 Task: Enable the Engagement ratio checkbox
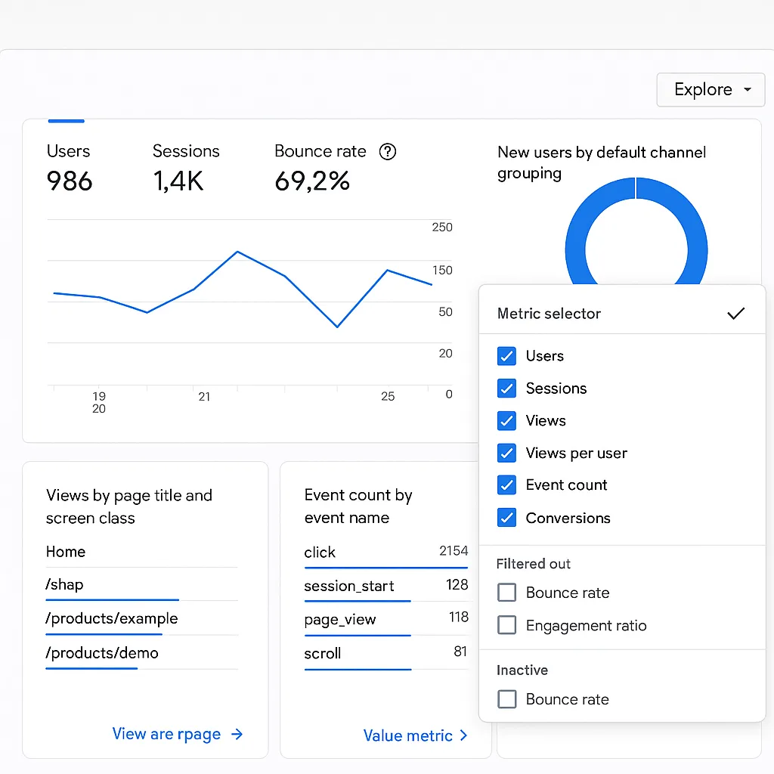click(506, 625)
